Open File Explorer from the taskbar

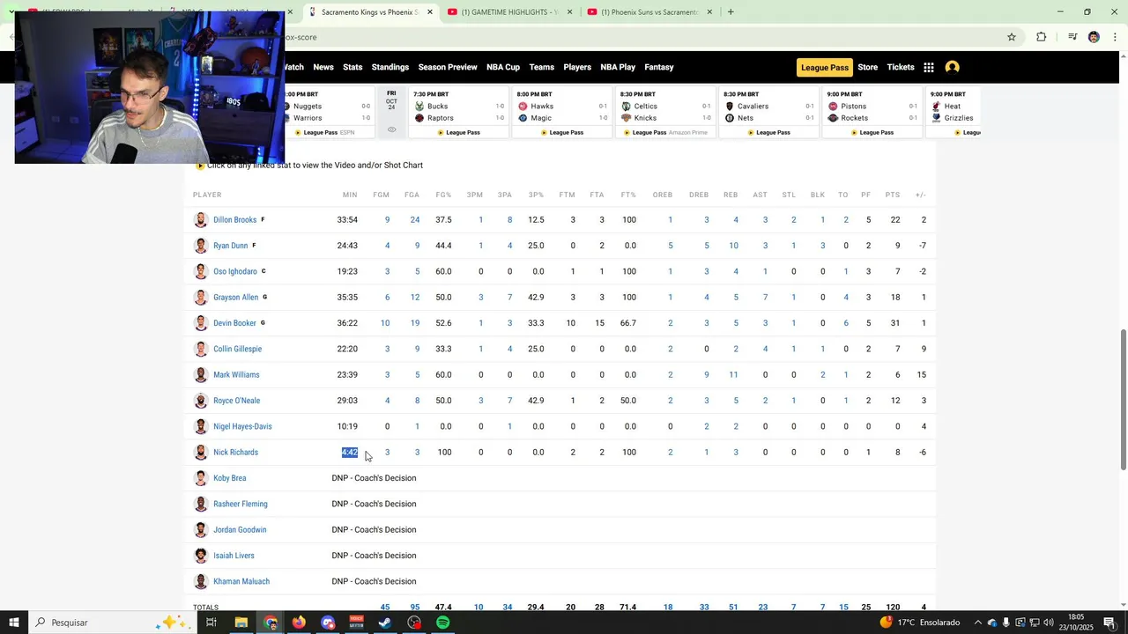click(x=241, y=623)
